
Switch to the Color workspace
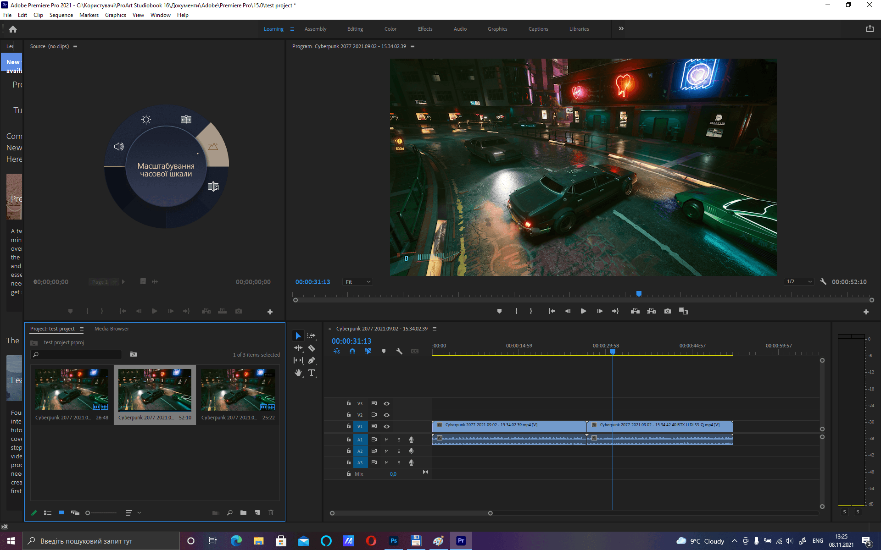390,29
